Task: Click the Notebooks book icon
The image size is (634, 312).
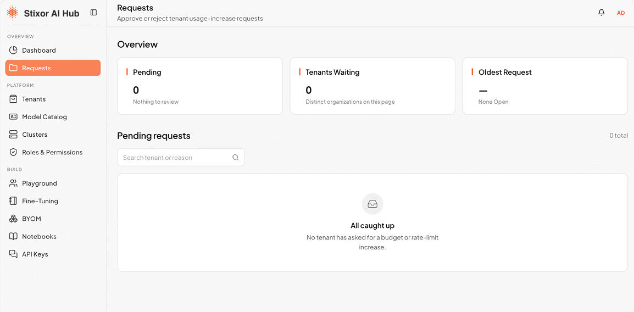Action: coord(13,236)
